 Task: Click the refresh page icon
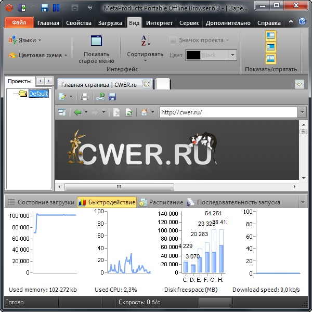click(x=128, y=112)
